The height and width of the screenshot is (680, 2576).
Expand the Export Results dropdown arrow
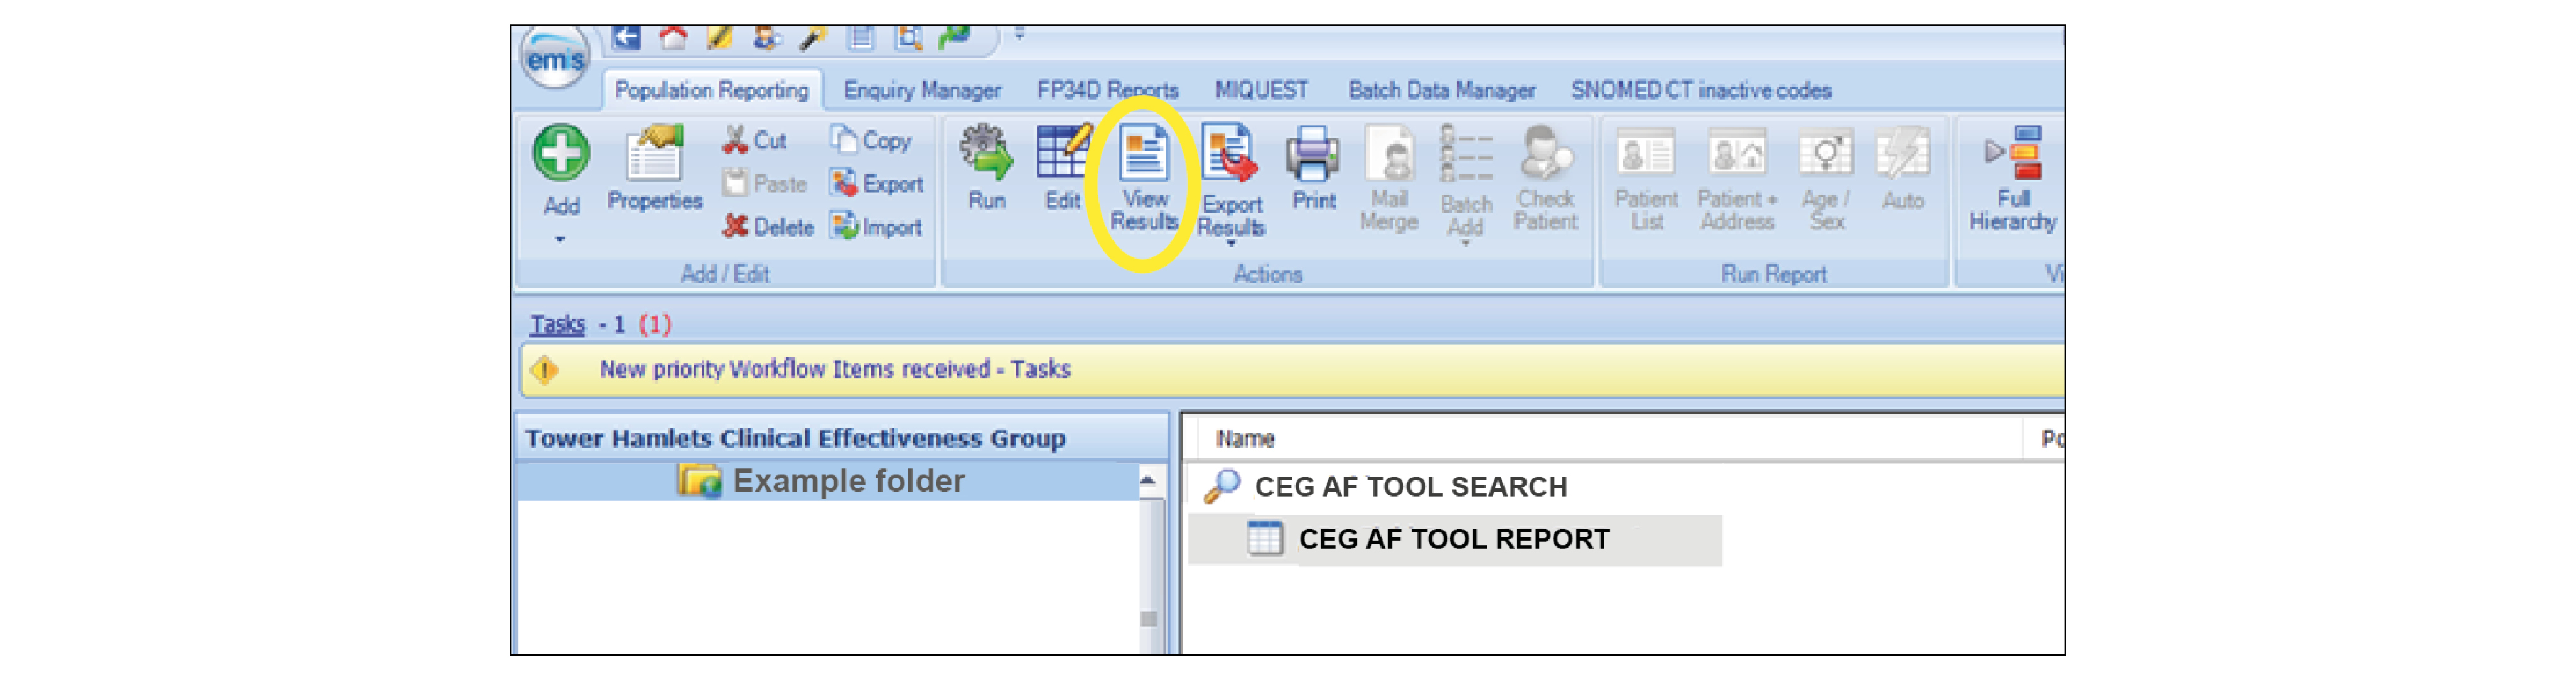1231,243
